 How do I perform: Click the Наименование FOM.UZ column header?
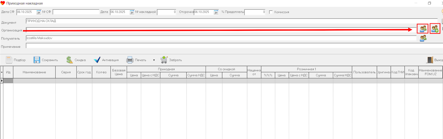431,72
